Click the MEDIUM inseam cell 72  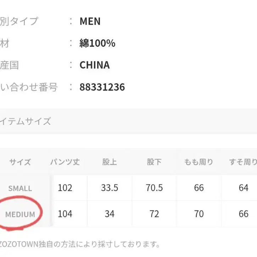(154, 214)
